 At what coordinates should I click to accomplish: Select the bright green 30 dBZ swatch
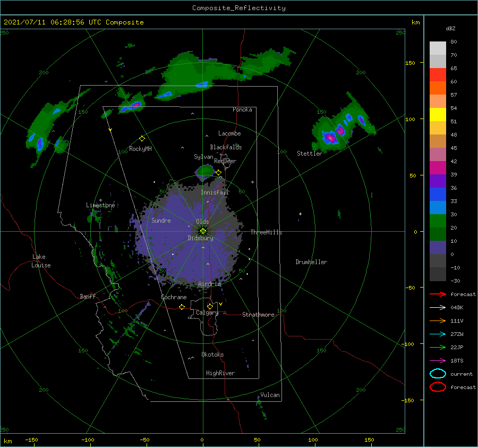[x=438, y=221]
